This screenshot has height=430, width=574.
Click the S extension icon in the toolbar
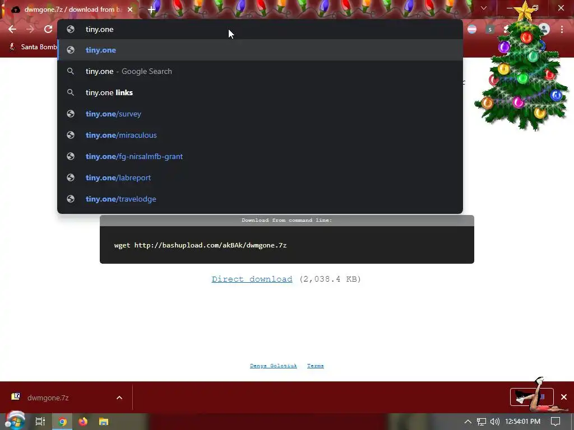(x=490, y=29)
